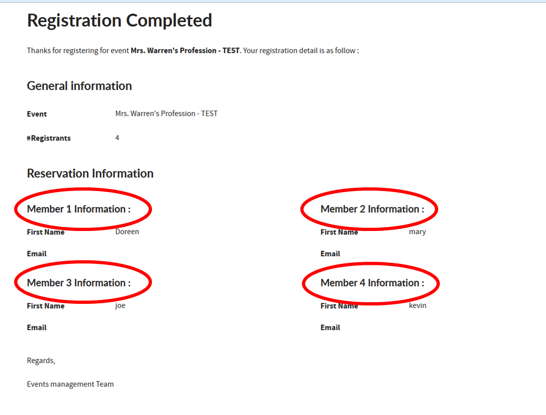Click the first name joe
Image resolution: width=546 pixels, height=415 pixels.
point(120,305)
